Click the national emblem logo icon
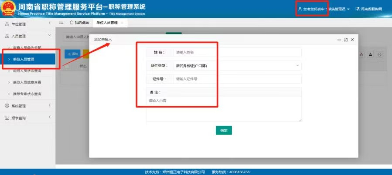This screenshot has width=392, height=175. (8, 9)
